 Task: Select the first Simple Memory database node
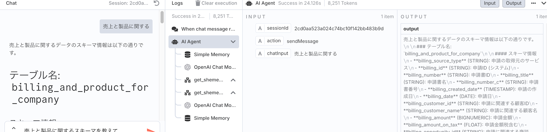tap(207, 54)
